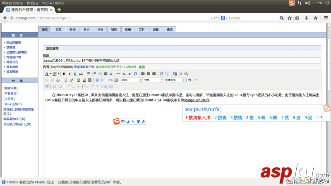The width and height of the screenshot is (331, 186).
Task: Open the 博客备份 sidebar link
Action: coord(12,67)
